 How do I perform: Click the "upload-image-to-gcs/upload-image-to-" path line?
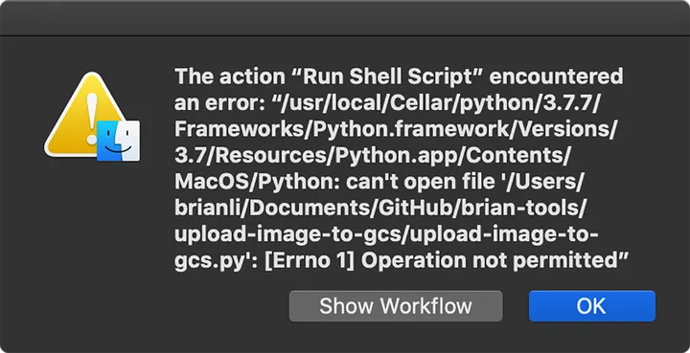(386, 235)
